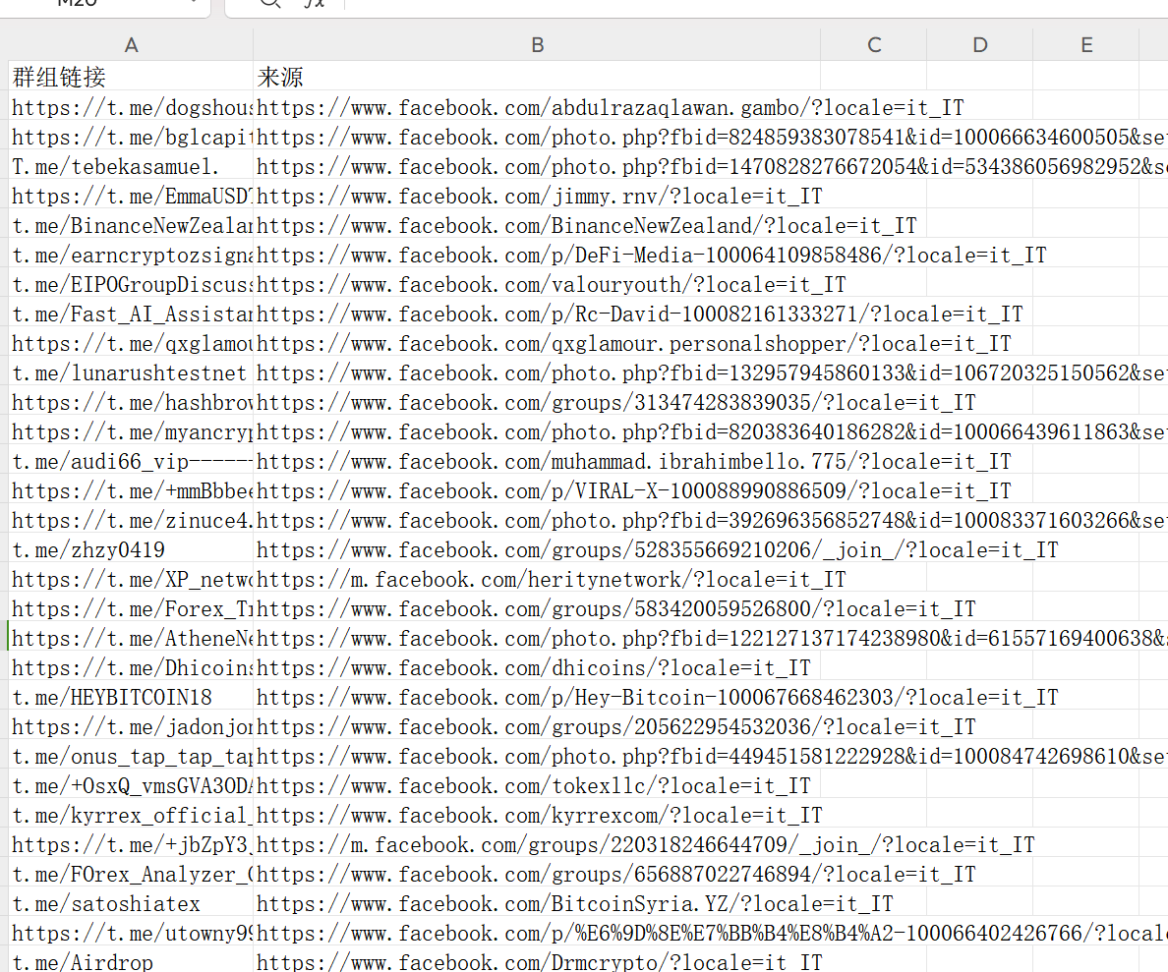
Task: Select cell t.me/audi66_vip
Action: click(131, 461)
